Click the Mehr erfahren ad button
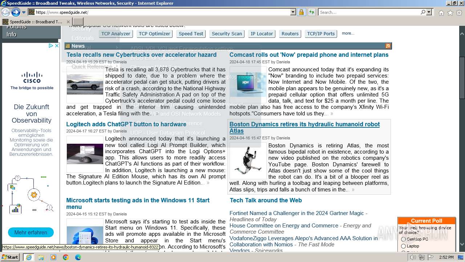Viewport: 465px width, 262px height. click(31, 233)
